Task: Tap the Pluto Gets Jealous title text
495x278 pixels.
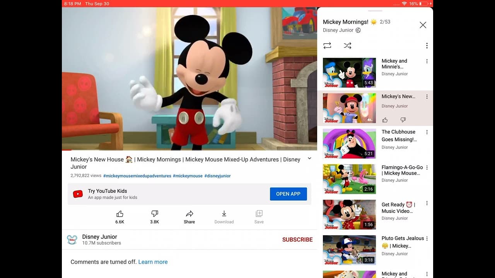Action: click(x=403, y=242)
